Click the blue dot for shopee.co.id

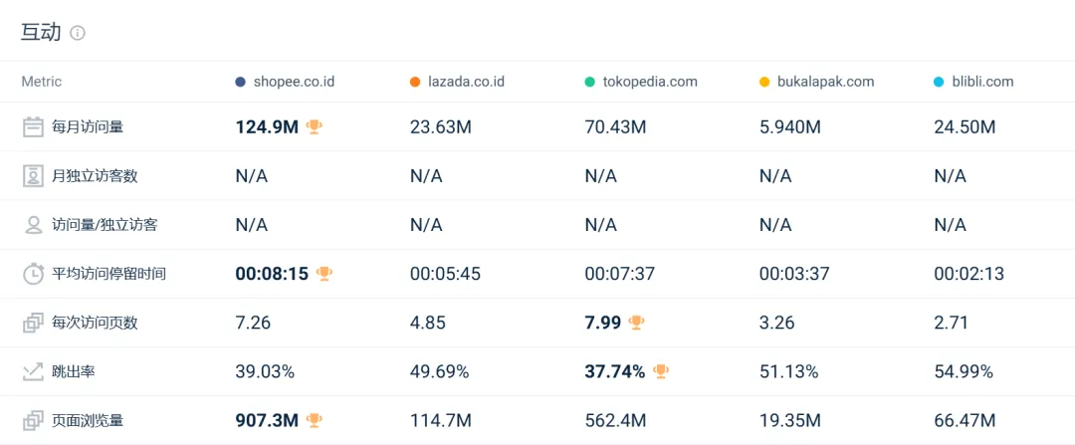241,82
